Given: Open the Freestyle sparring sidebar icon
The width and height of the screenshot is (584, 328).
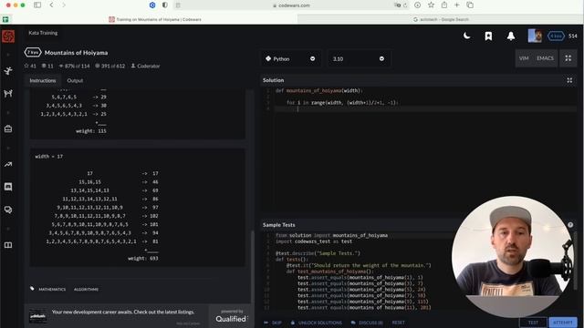Looking at the screenshot, I should point(8,93).
